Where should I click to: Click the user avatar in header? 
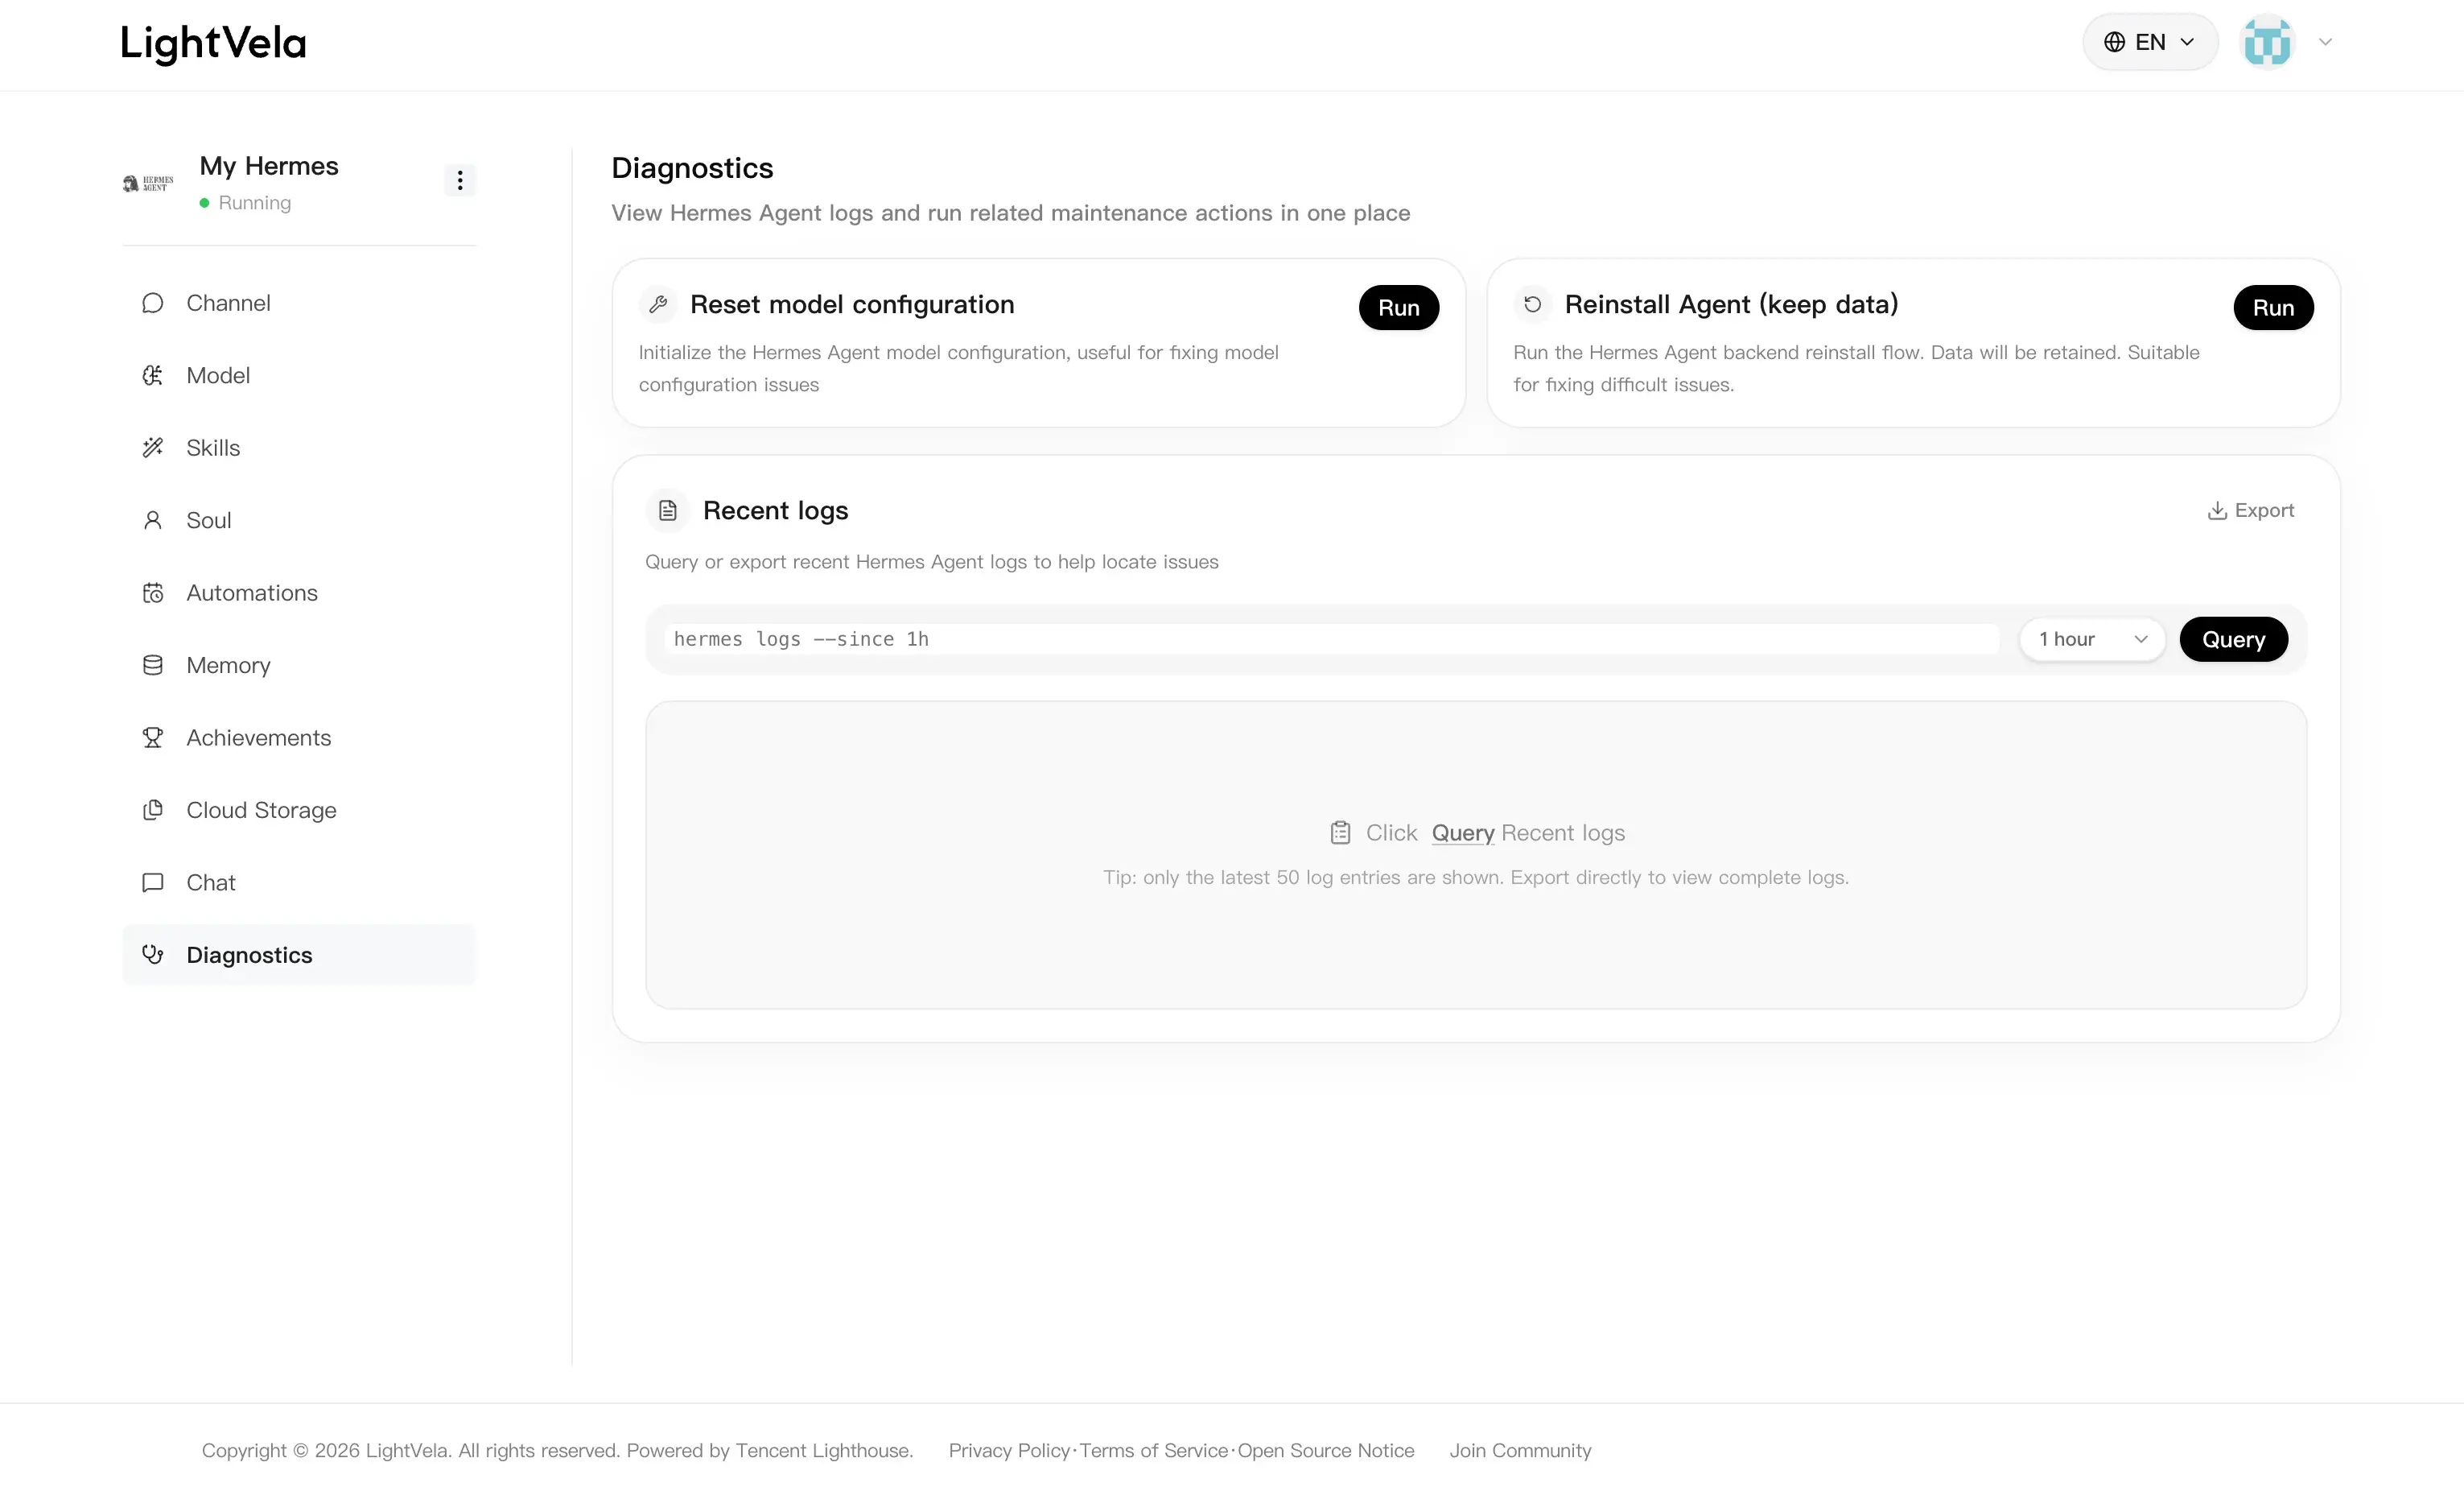point(2267,42)
